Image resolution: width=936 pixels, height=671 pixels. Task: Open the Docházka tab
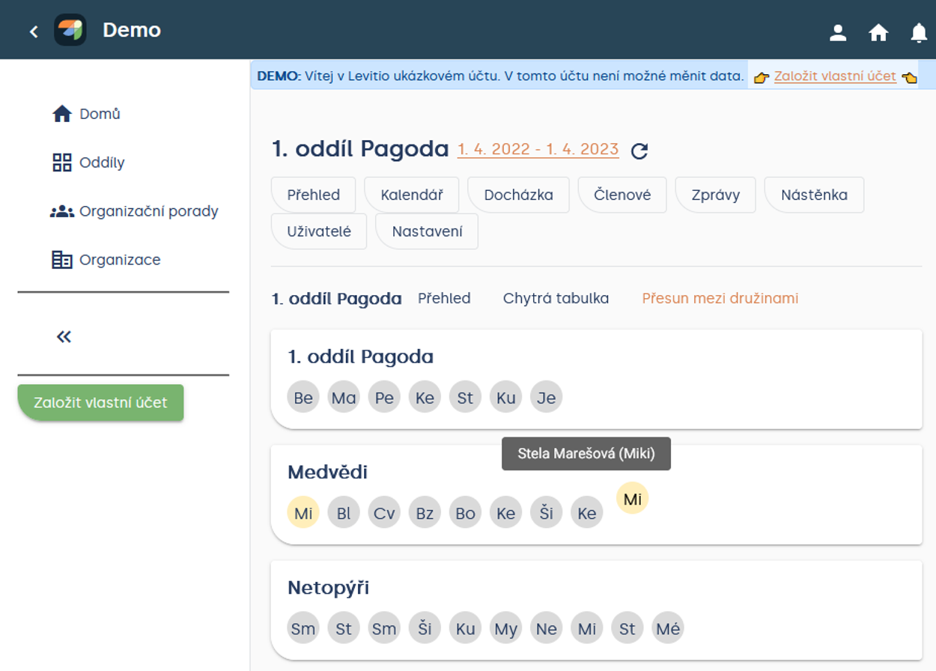tap(518, 195)
